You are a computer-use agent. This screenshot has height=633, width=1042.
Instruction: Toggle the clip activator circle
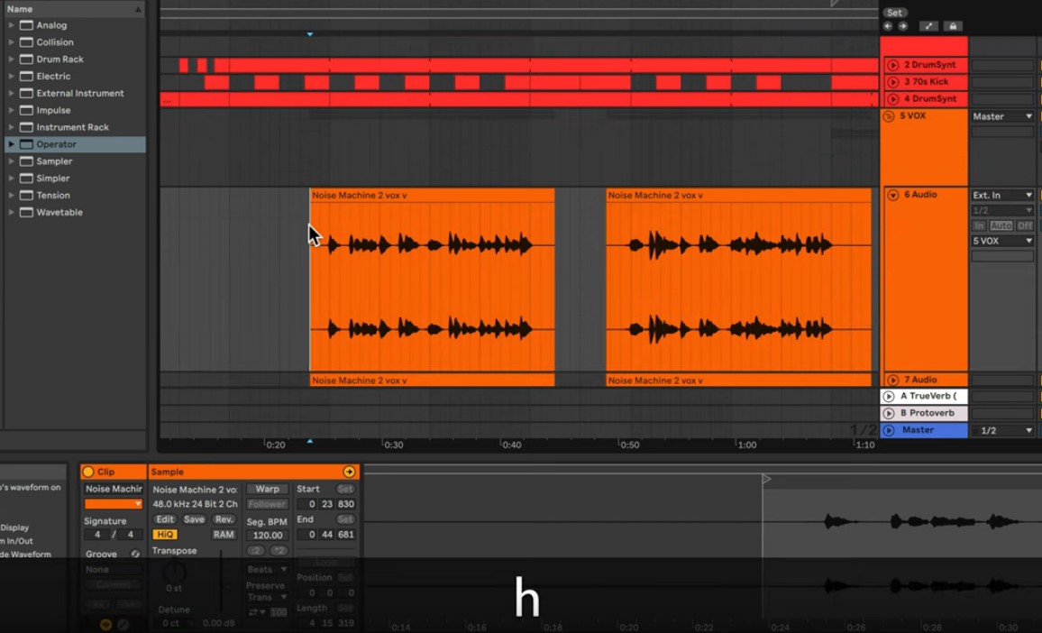tap(88, 472)
